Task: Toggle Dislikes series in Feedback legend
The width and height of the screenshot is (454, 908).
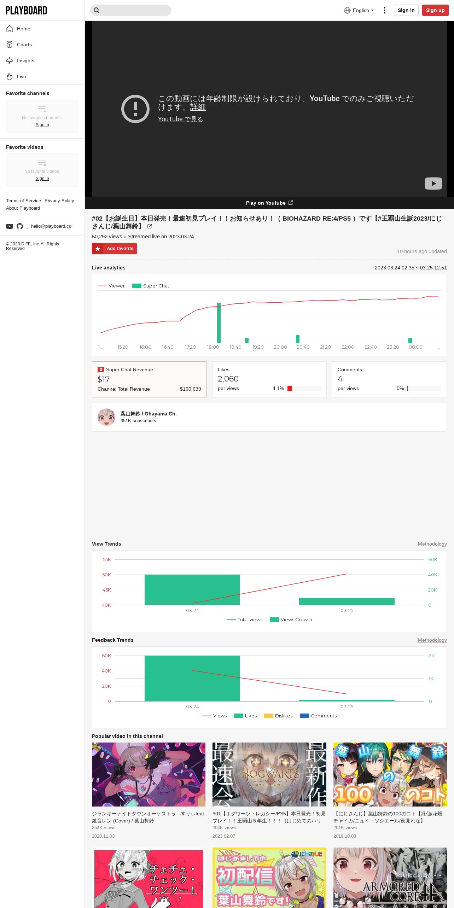Action: click(x=278, y=716)
